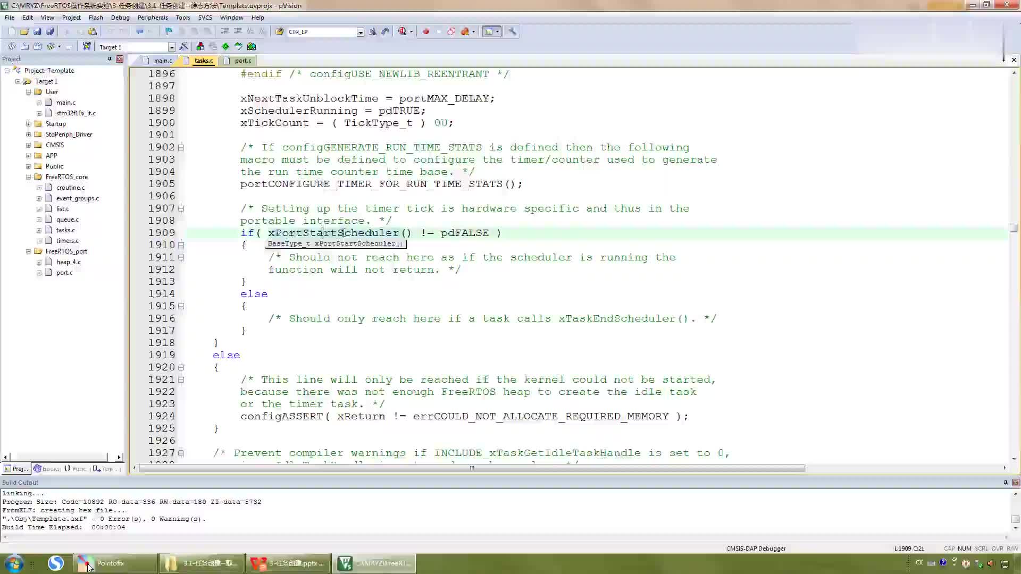Collapse the code fold at line 1920
The image size is (1021, 574).
tap(181, 367)
